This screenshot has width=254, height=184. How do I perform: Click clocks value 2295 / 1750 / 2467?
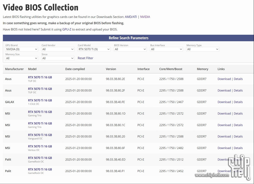pos(171,102)
